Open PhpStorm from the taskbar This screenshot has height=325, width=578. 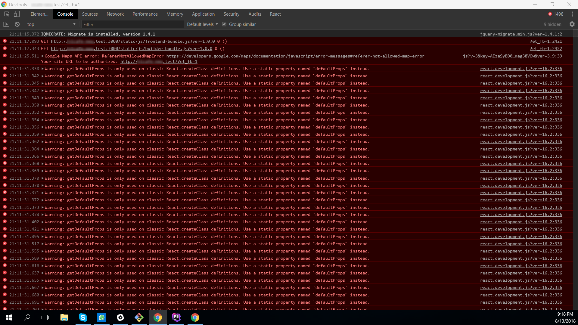click(176, 317)
